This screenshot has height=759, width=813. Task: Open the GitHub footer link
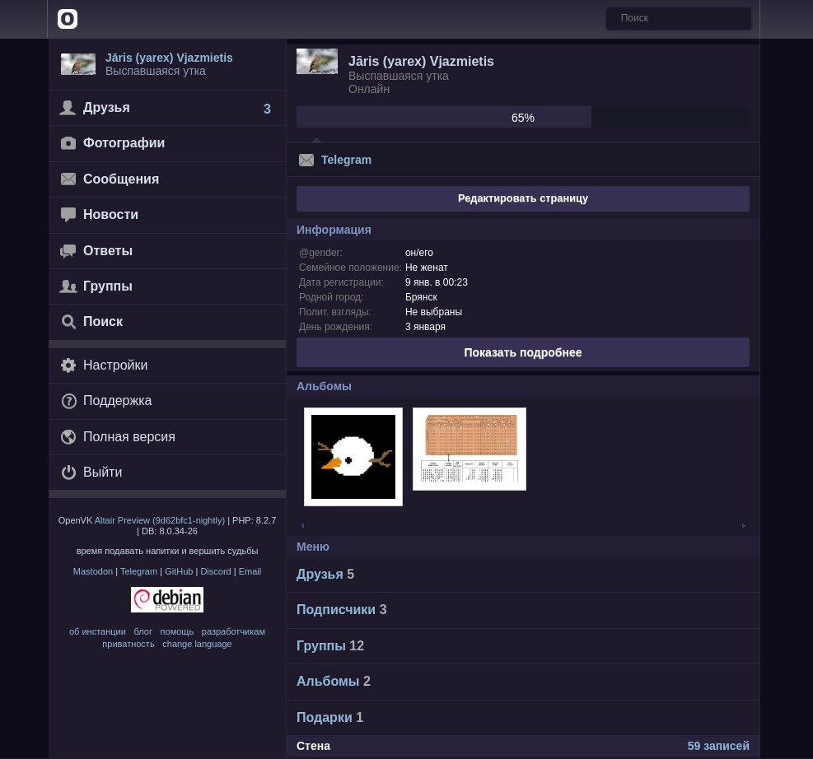click(x=179, y=571)
